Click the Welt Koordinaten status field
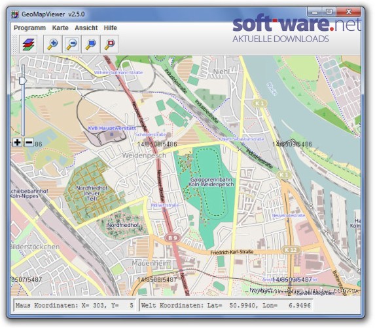The image size is (375, 328). coord(226,305)
